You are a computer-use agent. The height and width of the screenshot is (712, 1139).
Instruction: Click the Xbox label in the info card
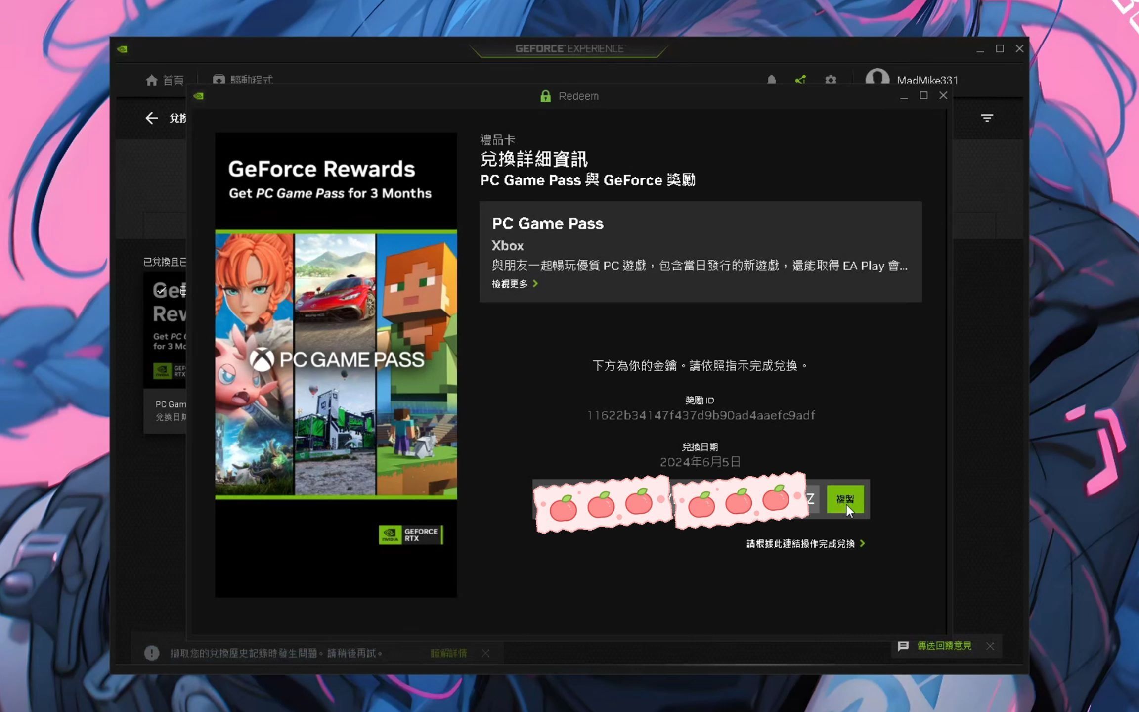click(x=508, y=246)
